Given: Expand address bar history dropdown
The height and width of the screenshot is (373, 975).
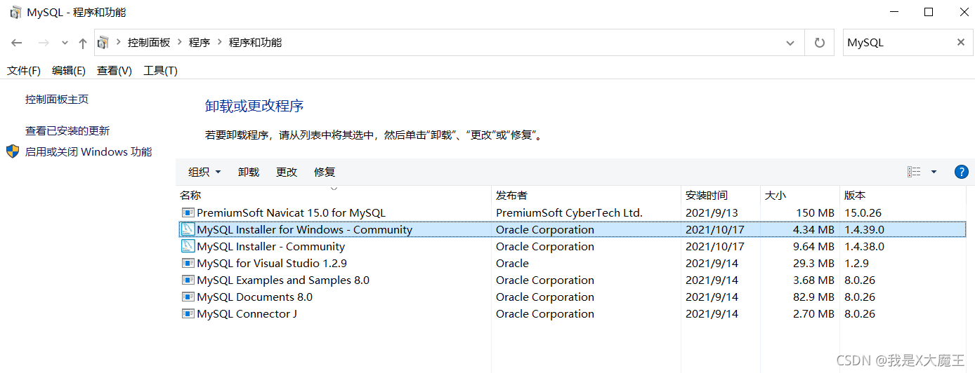Looking at the screenshot, I should click(790, 43).
